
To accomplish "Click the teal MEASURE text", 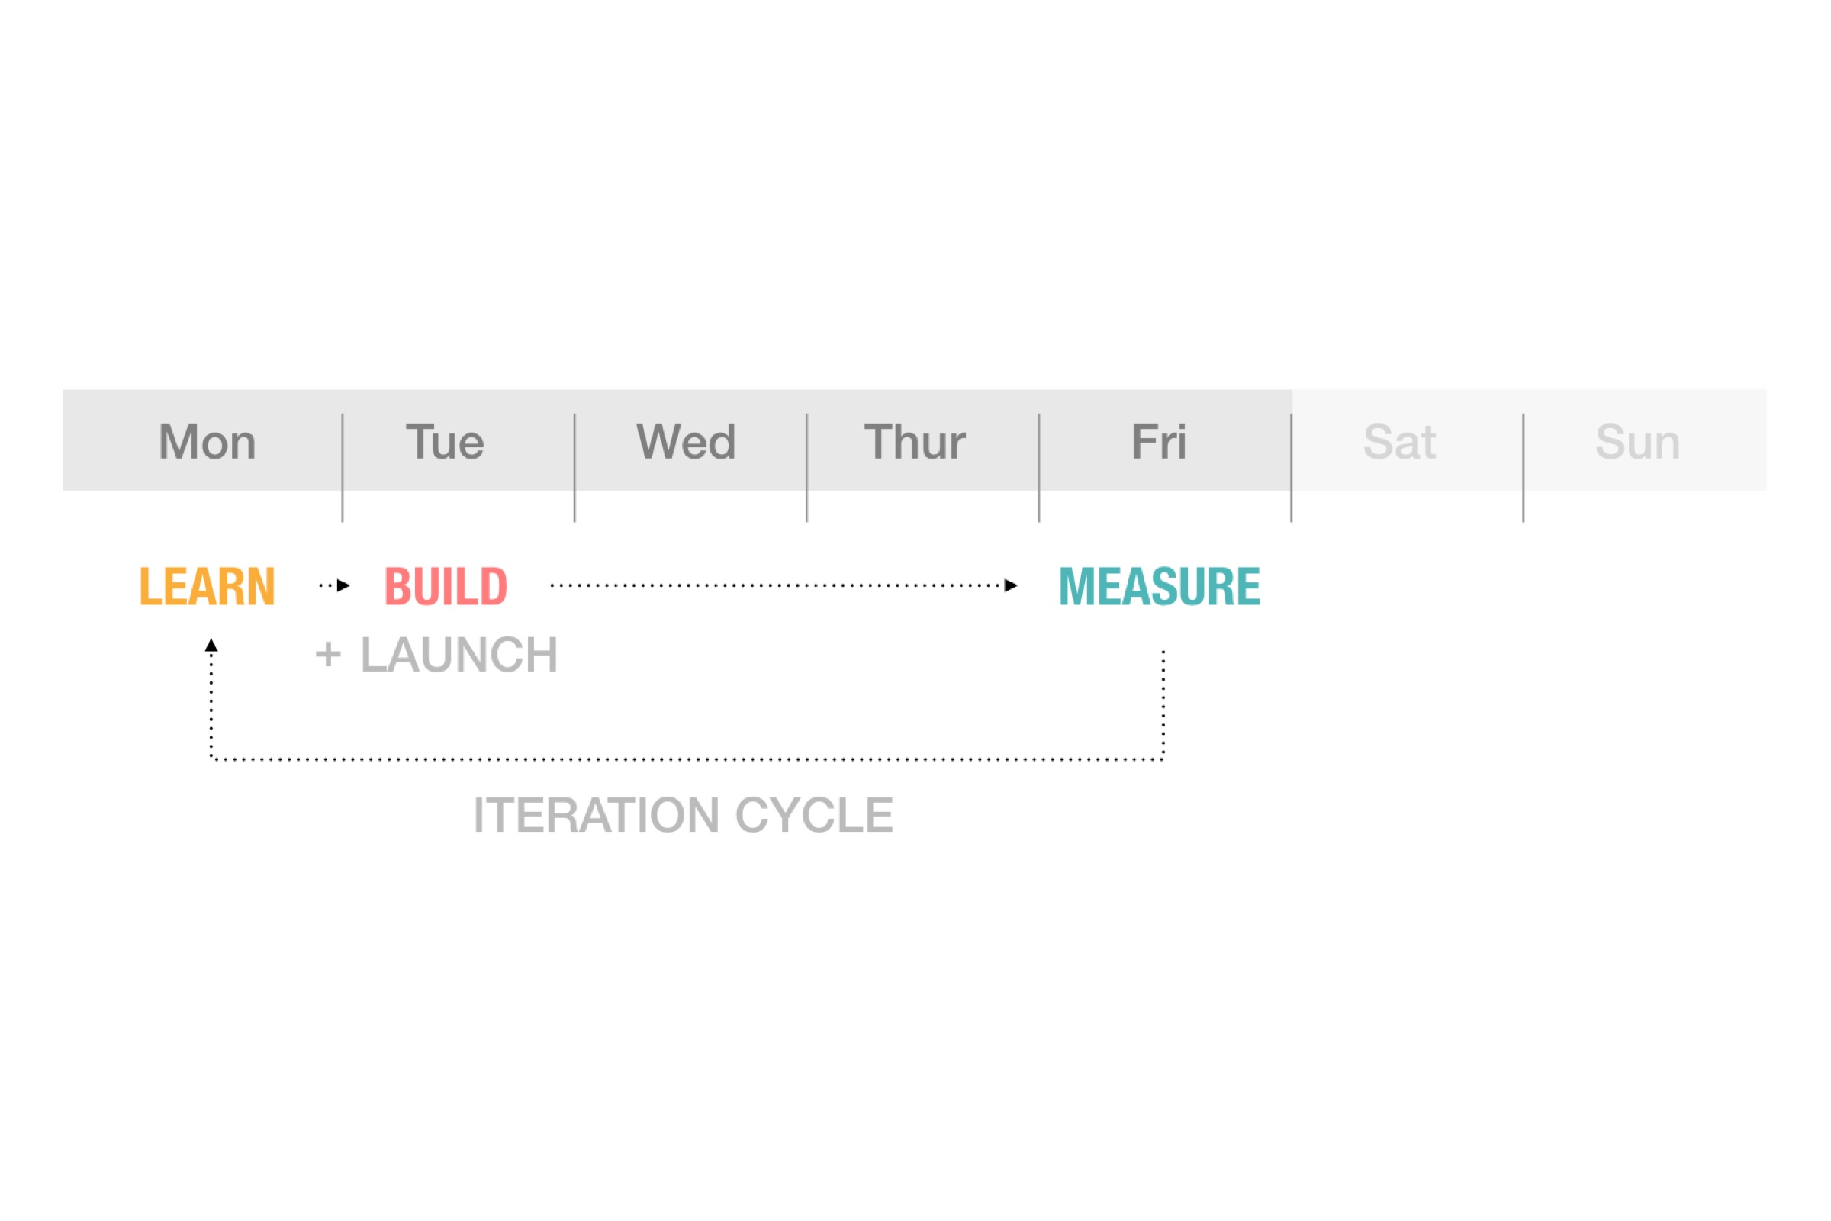I will pos(1159,586).
